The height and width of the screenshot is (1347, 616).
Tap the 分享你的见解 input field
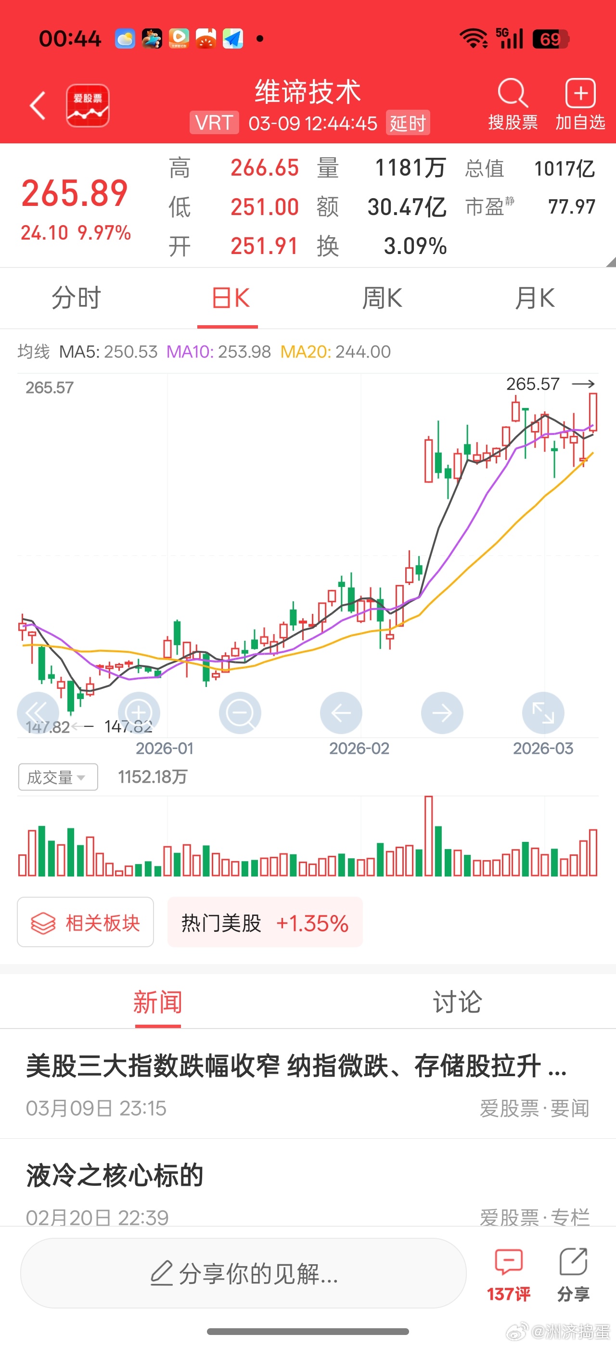[x=243, y=1273]
